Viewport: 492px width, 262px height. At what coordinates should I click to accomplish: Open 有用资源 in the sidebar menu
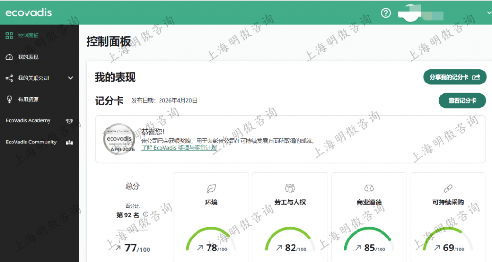pyautogui.click(x=28, y=99)
